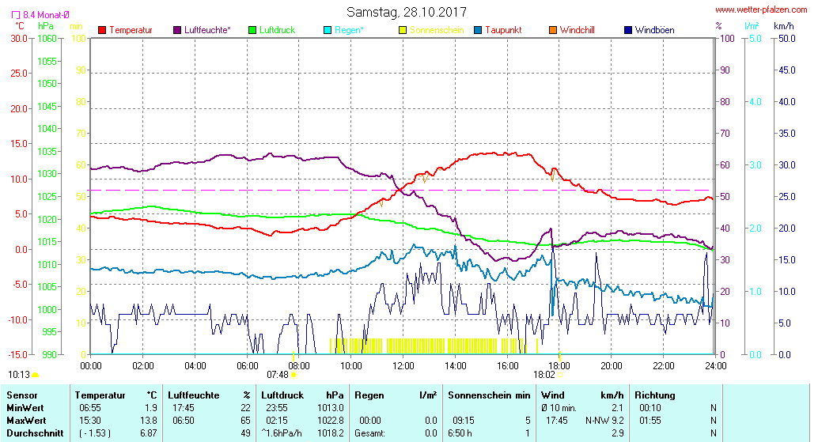This screenshot has width=837, height=442.
Task: Click the Luftdruck legend label
Action: tap(277, 30)
